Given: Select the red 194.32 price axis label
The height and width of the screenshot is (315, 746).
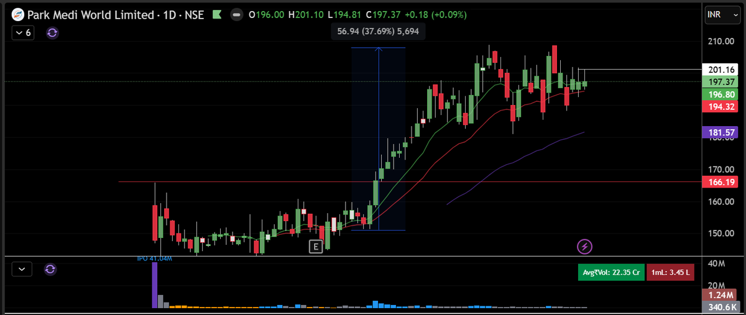Looking at the screenshot, I should [x=719, y=106].
